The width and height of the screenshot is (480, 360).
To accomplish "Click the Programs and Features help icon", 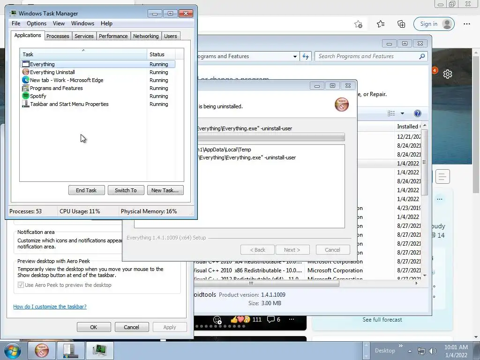I will pyautogui.click(x=417, y=113).
